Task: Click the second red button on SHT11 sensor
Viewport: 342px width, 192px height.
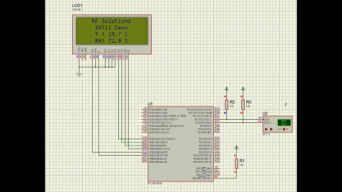Action: tap(271, 129)
